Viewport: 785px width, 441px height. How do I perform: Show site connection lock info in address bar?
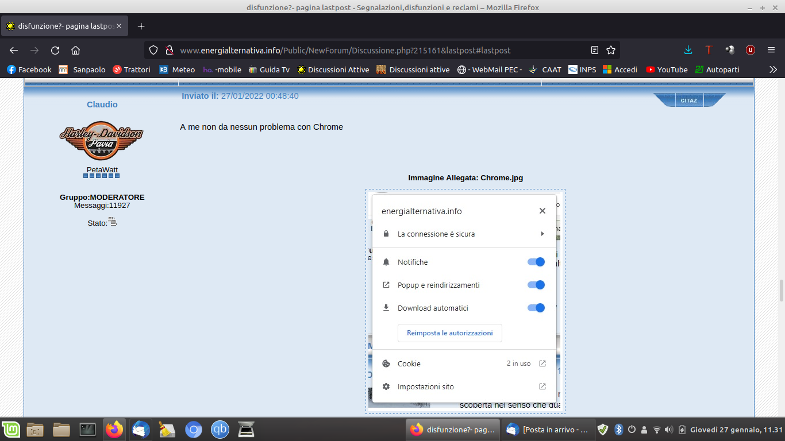(169, 50)
